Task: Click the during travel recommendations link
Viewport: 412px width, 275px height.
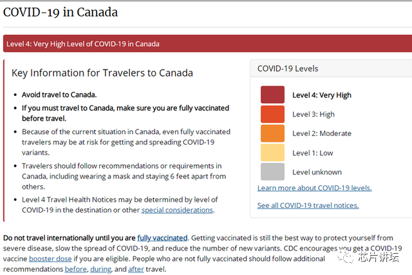Action: point(101,269)
